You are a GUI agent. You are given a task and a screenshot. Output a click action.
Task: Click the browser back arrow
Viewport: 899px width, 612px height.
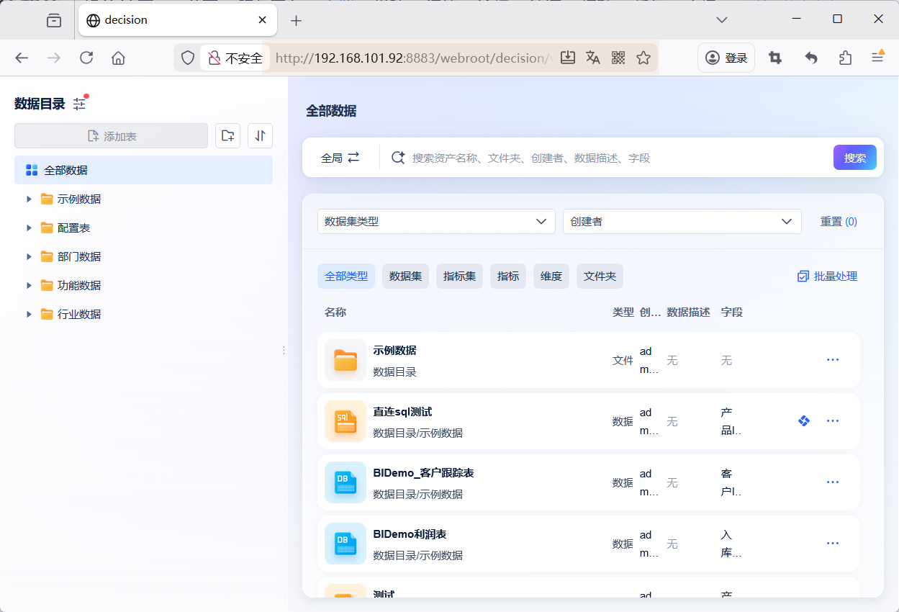coord(22,58)
